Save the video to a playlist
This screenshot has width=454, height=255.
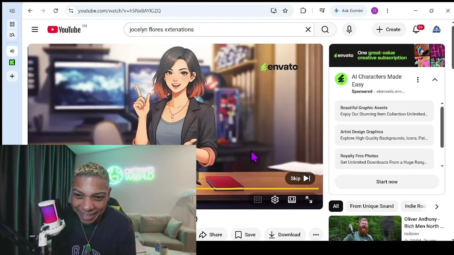pyautogui.click(x=245, y=234)
